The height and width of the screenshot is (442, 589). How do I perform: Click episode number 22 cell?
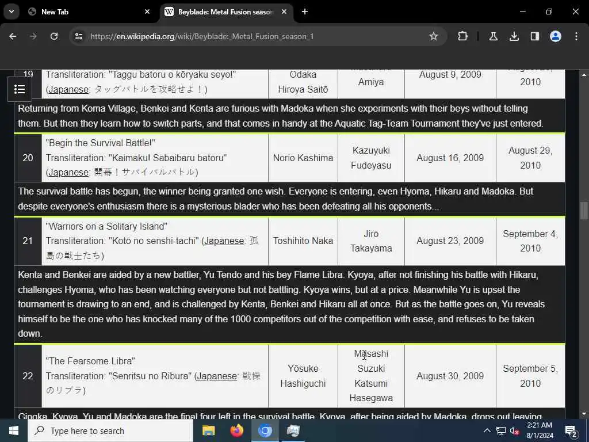click(x=28, y=376)
